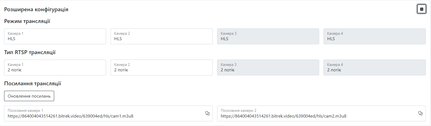Copy the camera 2 stream link

(x=420, y=113)
